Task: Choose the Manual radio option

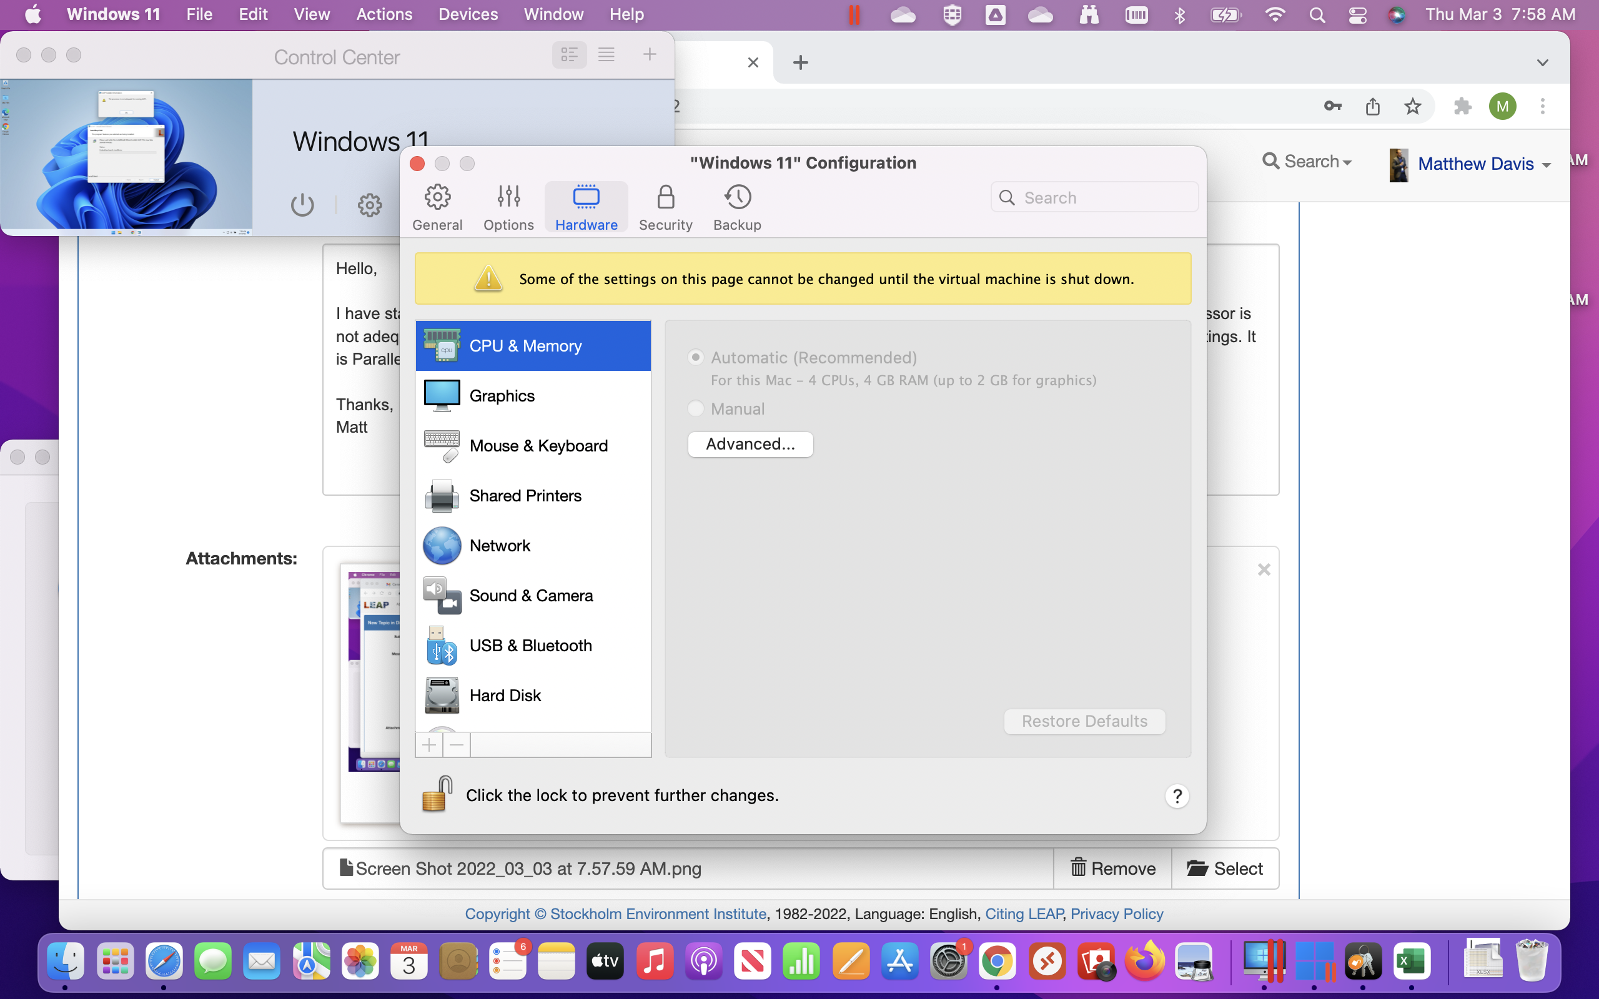Action: pyautogui.click(x=695, y=408)
